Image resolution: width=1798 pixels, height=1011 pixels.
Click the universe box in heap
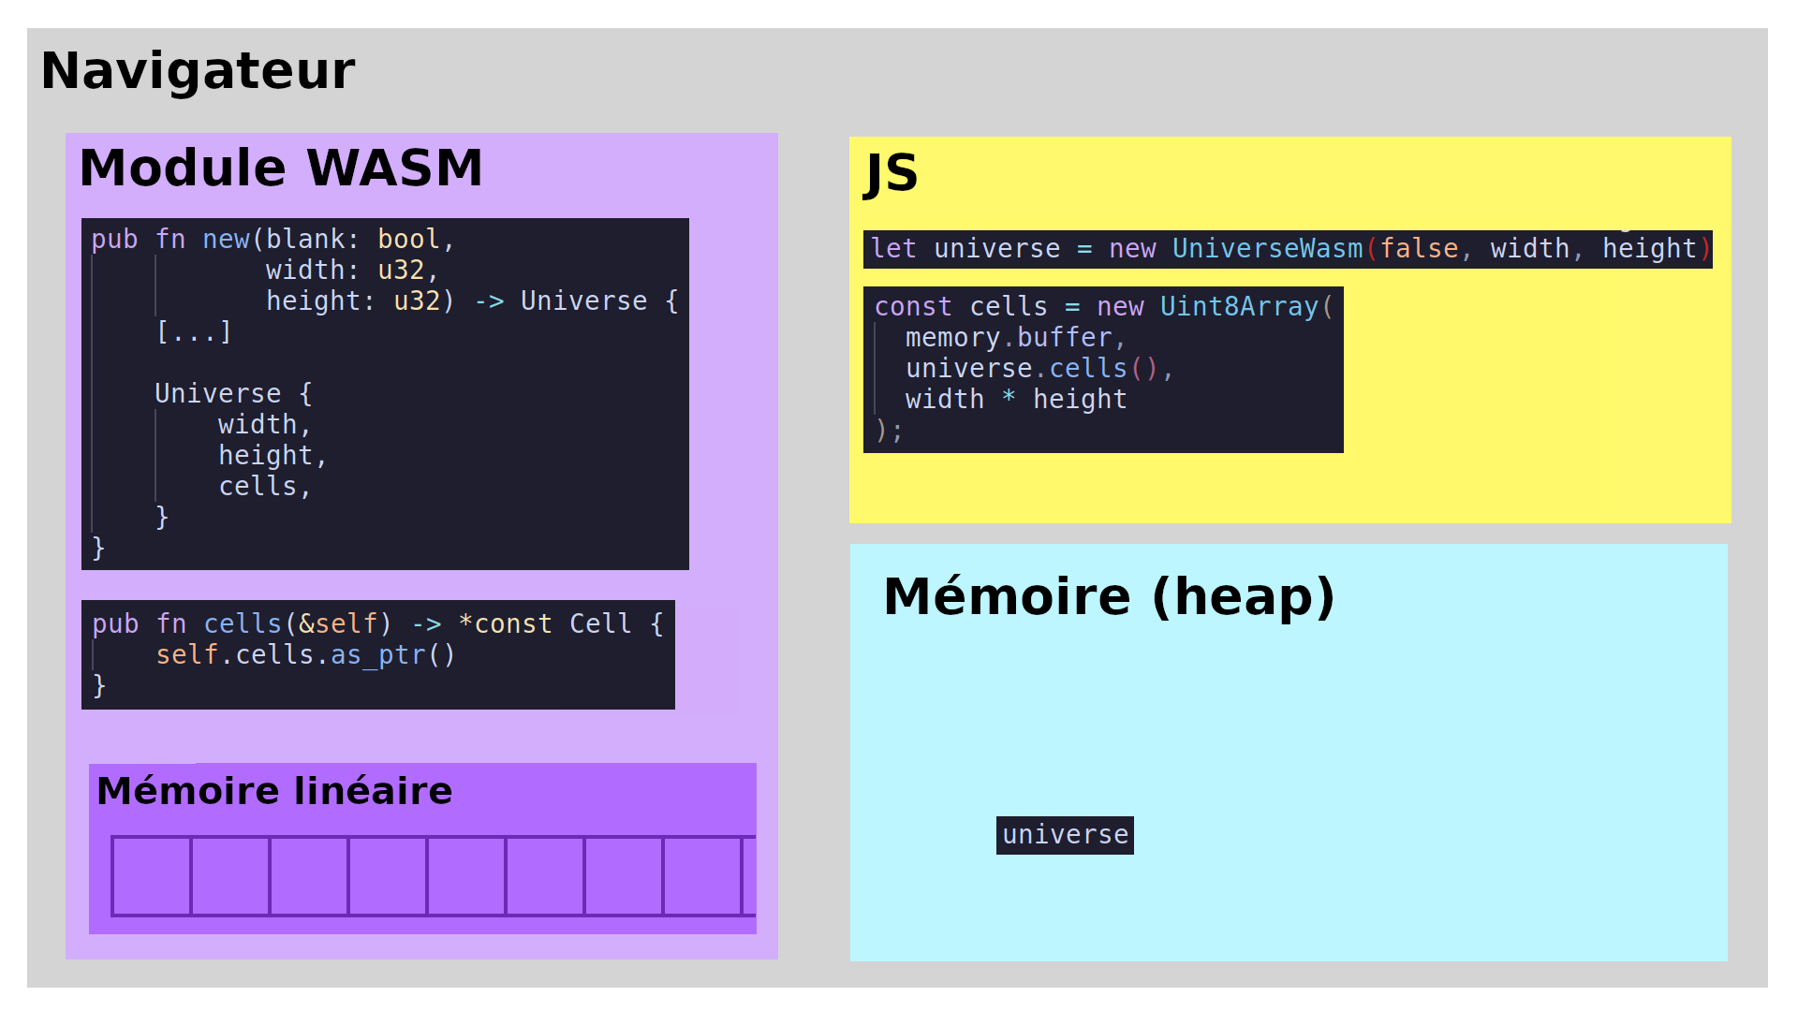pyautogui.click(x=1065, y=835)
